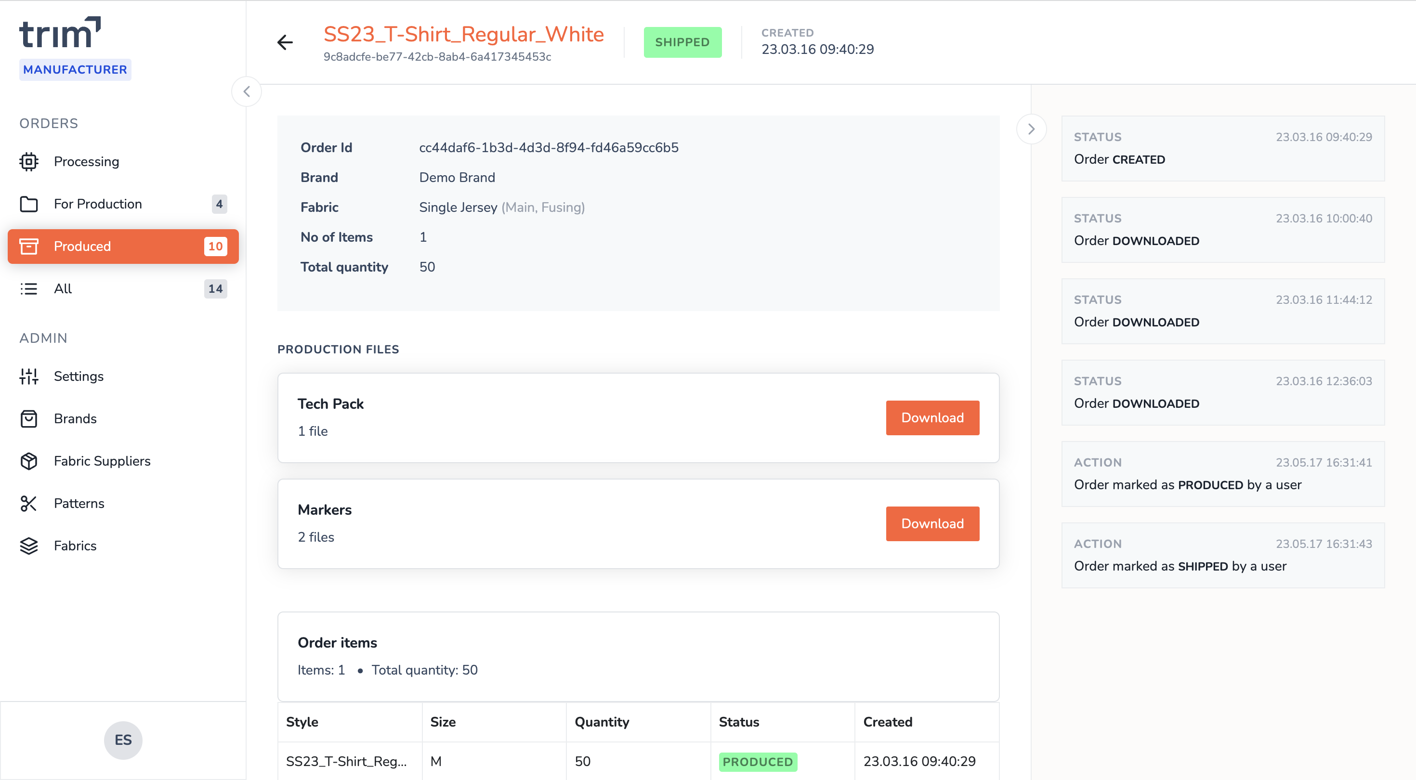Click the trim logo in the sidebar
This screenshot has width=1416, height=780.
point(60,33)
